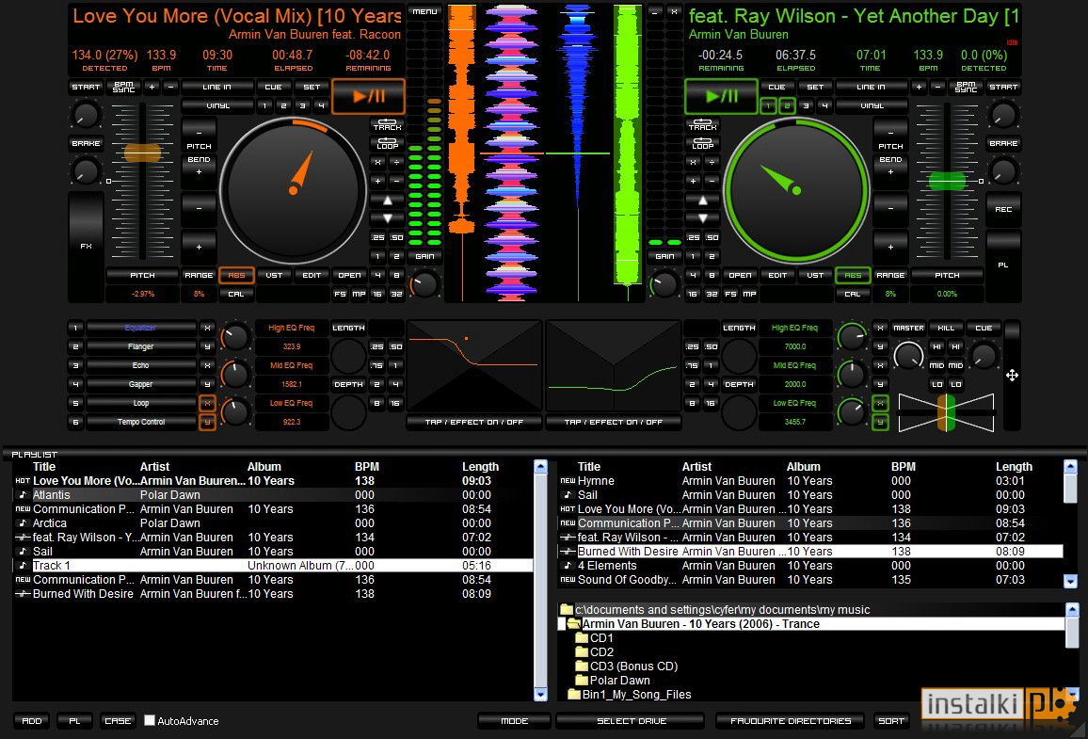Click the brake knob below green BRAKE

pos(1003,170)
